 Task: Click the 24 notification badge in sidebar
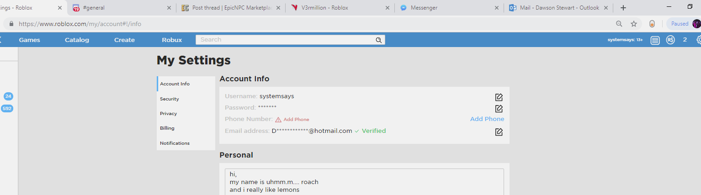point(8,96)
